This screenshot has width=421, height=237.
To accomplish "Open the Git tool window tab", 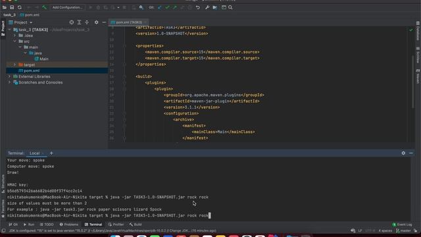I will coord(13,224).
